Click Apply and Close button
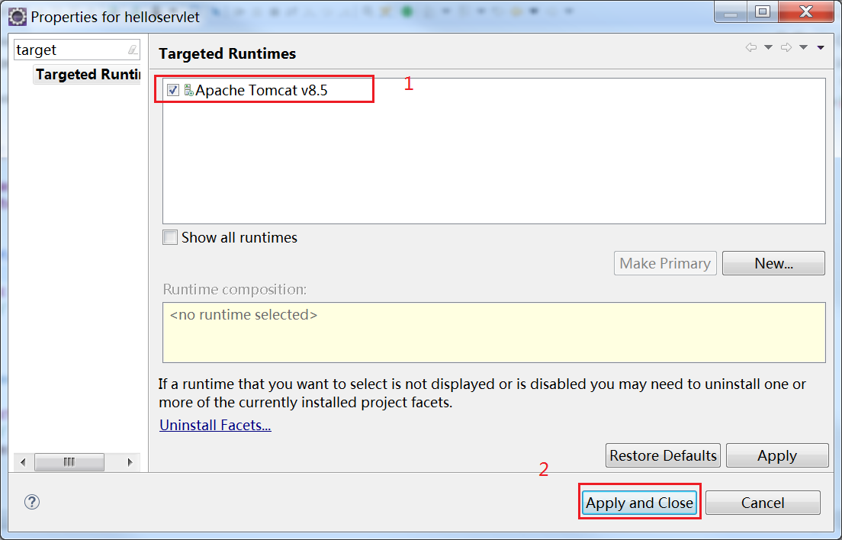This screenshot has width=842, height=540. tap(640, 503)
